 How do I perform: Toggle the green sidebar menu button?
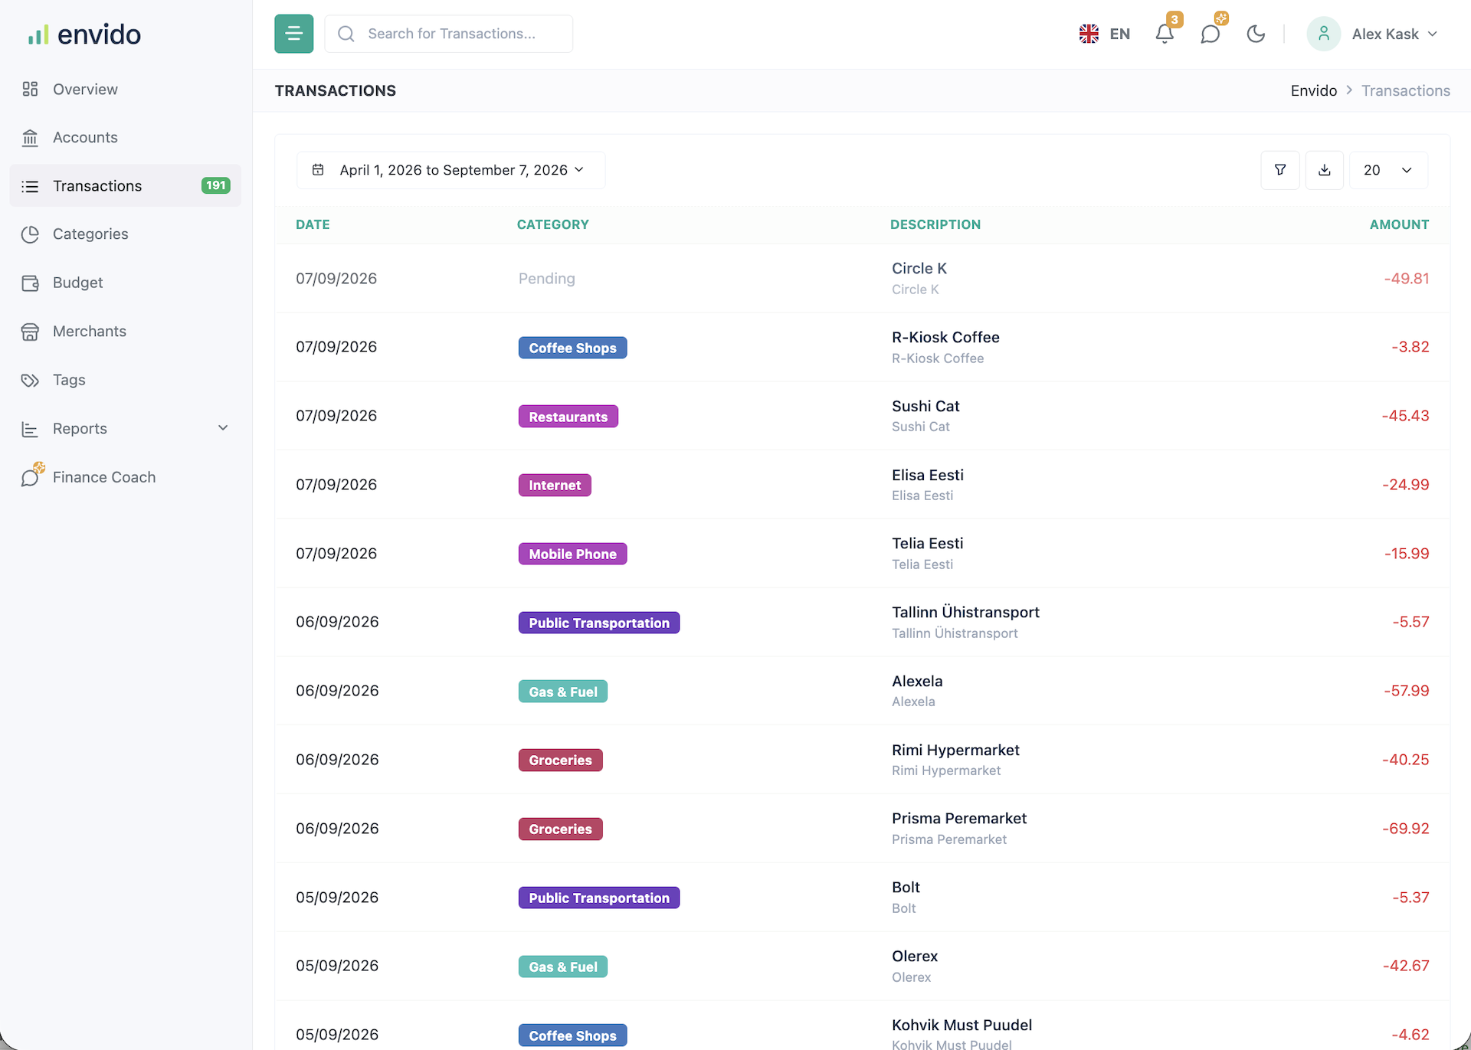click(294, 34)
